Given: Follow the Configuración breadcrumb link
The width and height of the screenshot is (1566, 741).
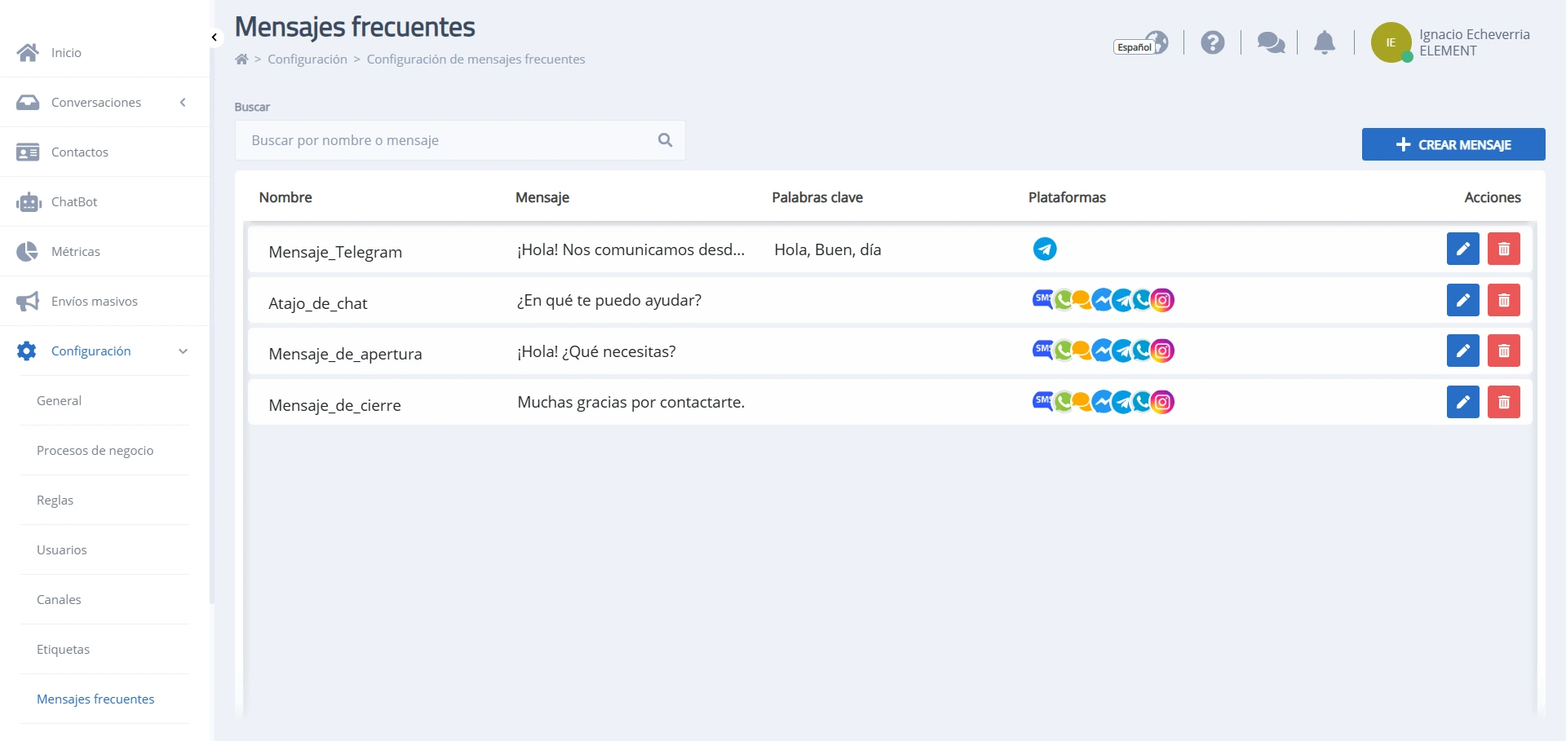Looking at the screenshot, I should (x=307, y=60).
